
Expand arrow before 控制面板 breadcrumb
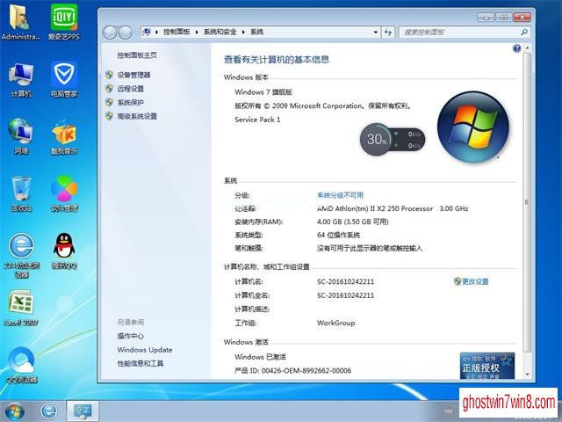(156, 32)
